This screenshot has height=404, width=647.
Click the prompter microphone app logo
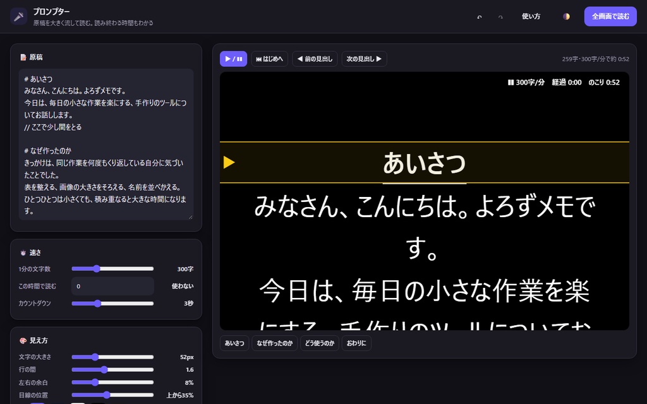click(x=18, y=16)
